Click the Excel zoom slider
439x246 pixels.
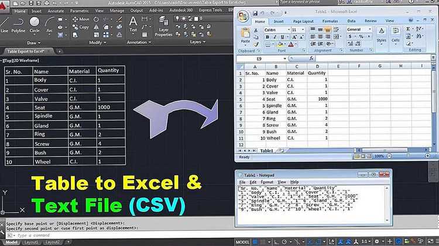(x=408, y=155)
